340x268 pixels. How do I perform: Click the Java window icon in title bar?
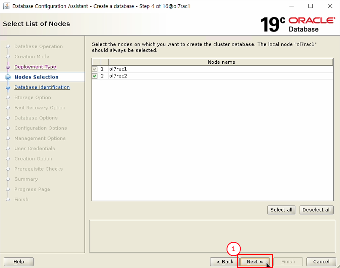(7, 6)
